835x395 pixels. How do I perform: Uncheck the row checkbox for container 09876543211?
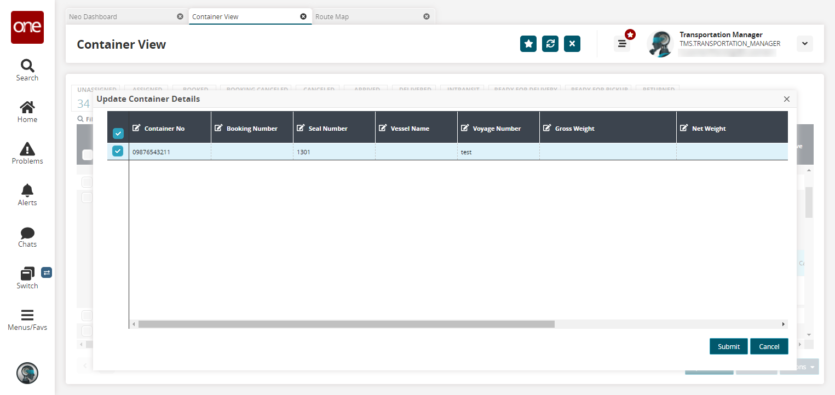tap(118, 152)
